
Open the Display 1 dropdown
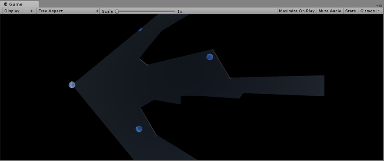(18, 11)
